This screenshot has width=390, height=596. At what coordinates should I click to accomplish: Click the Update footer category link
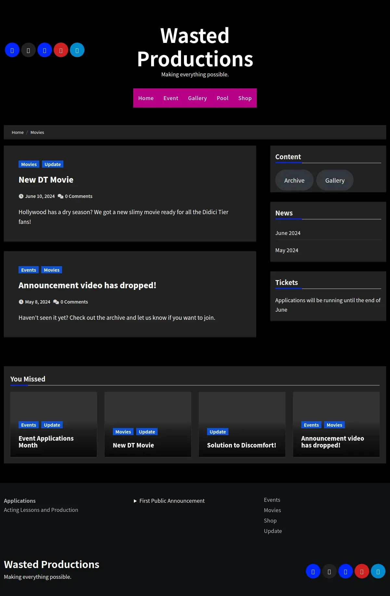click(x=273, y=531)
